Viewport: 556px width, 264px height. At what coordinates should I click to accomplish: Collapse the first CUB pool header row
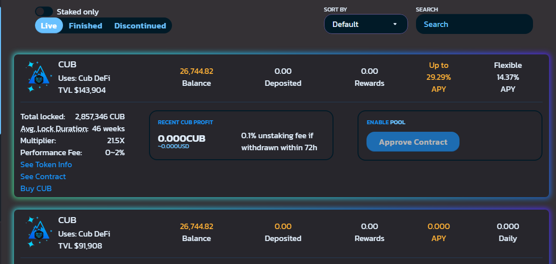click(281, 78)
